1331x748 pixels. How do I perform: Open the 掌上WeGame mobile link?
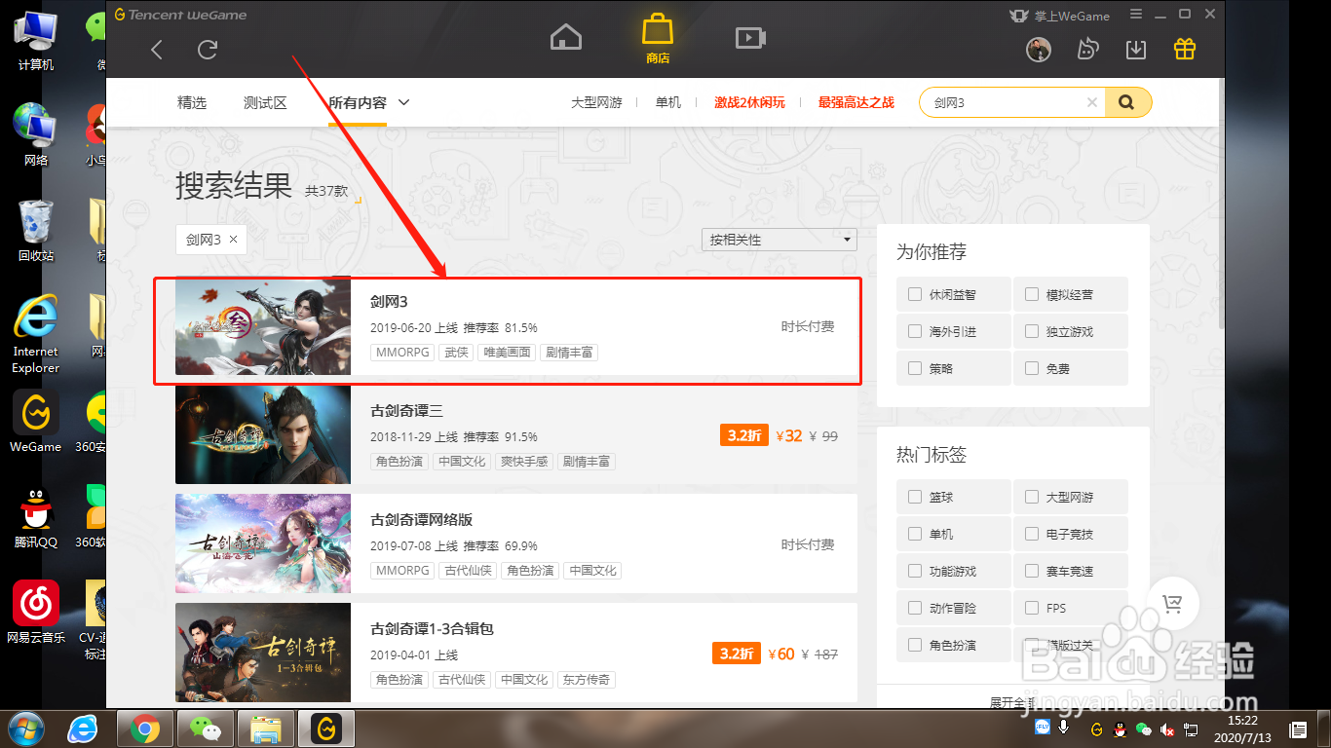point(1060,16)
